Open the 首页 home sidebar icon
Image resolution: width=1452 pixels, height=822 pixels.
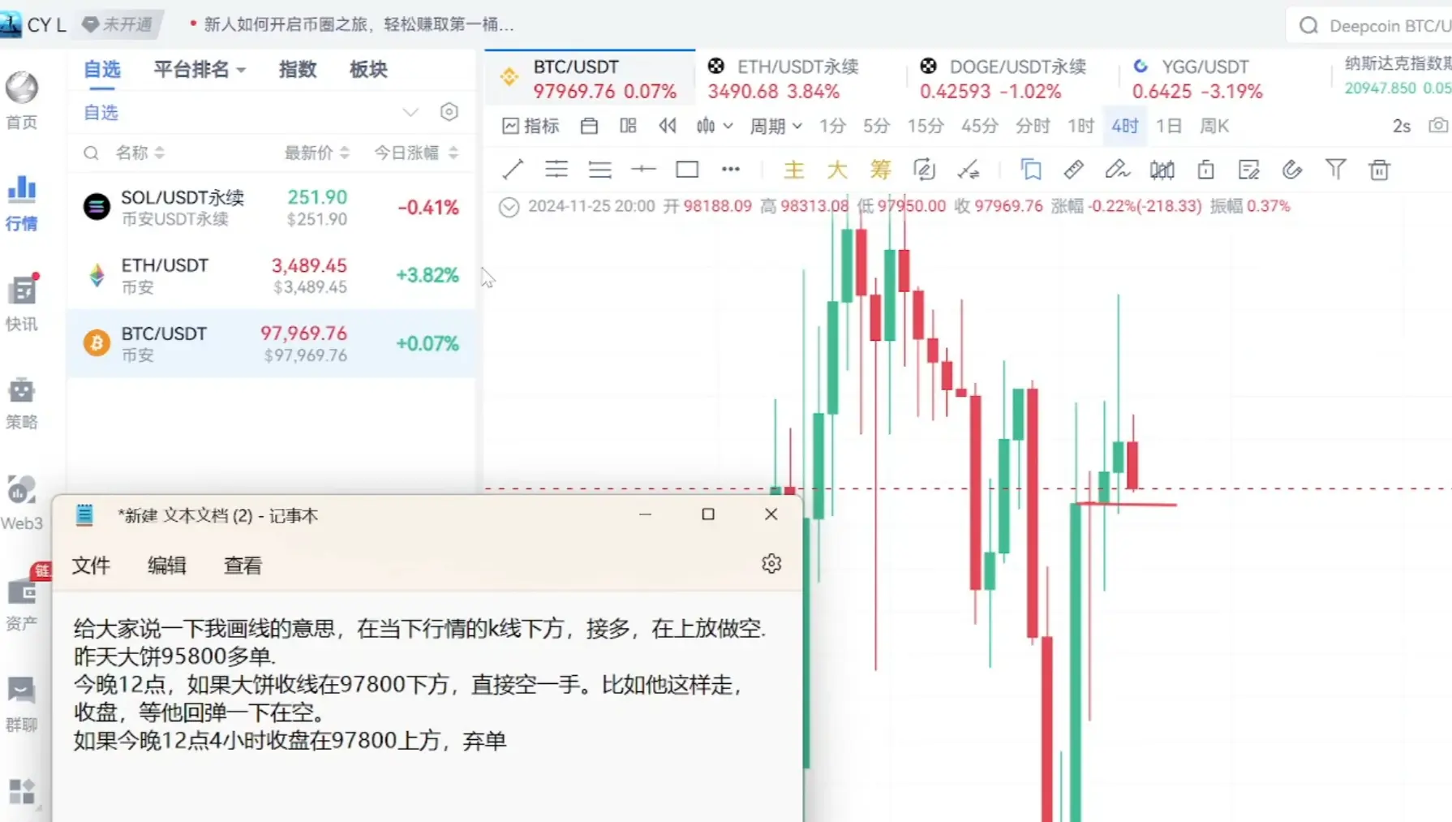point(22,100)
